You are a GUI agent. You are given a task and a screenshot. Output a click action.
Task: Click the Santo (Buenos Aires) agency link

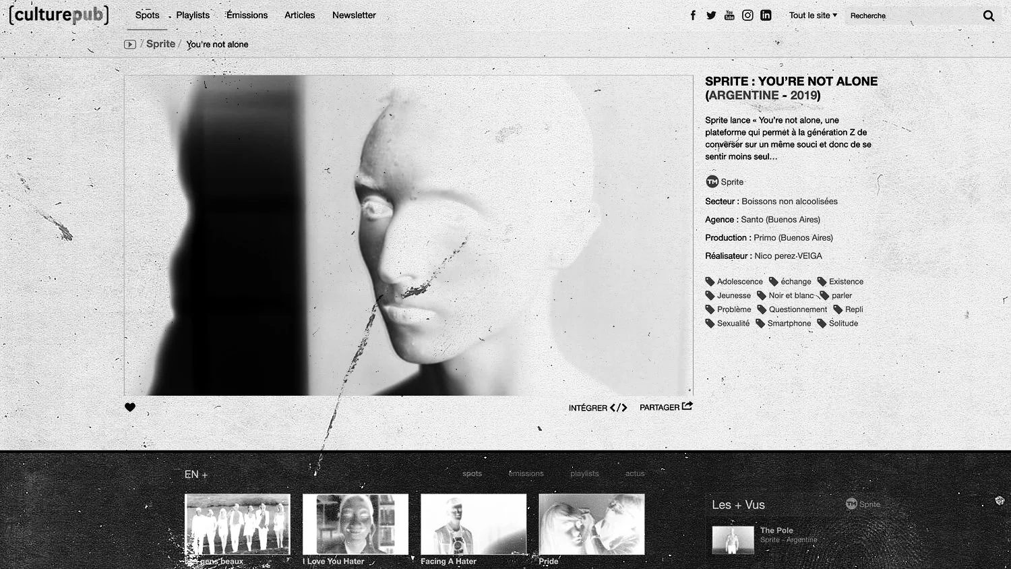click(780, 220)
